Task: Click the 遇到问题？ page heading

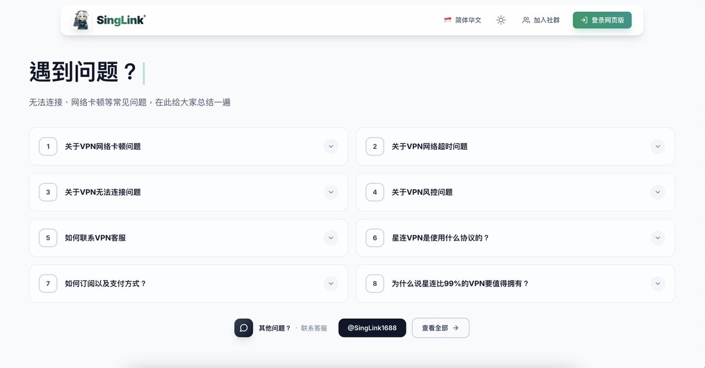Action: click(x=83, y=72)
